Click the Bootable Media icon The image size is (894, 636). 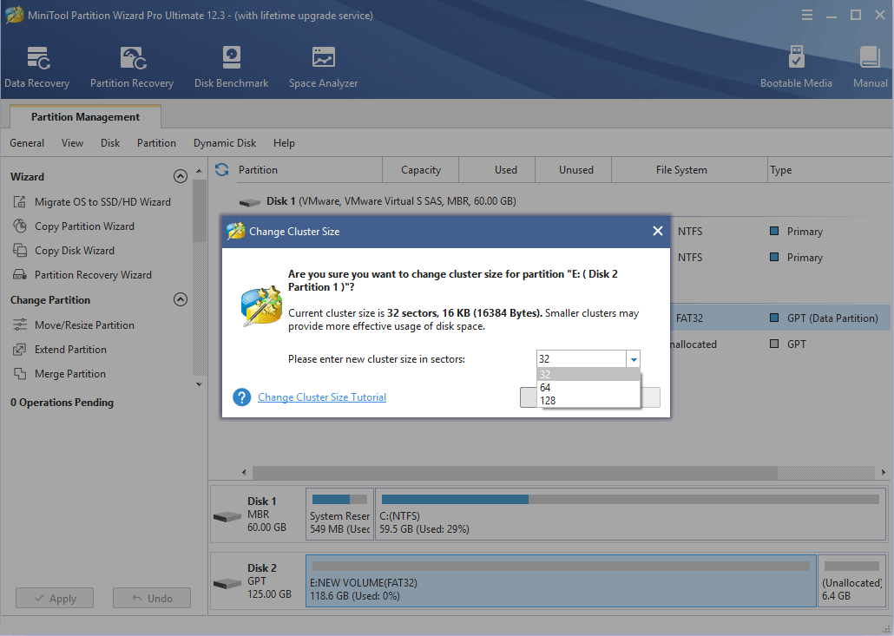[796, 68]
